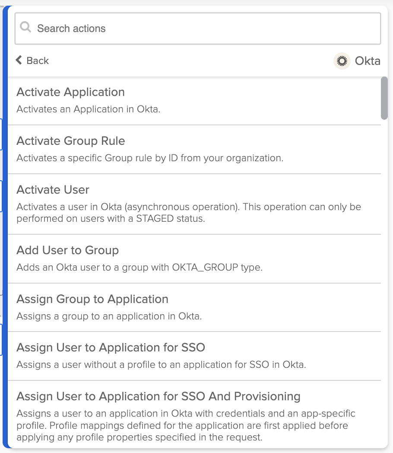
Task: Focus the Search actions input field
Action: click(203, 29)
